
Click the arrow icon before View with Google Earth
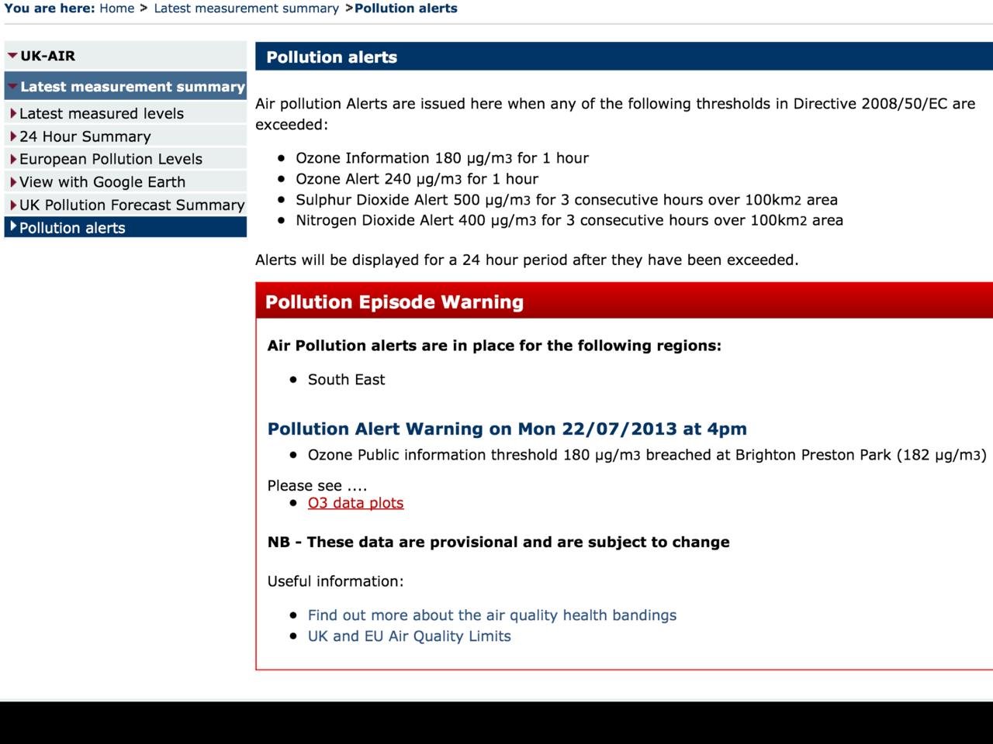tap(13, 182)
